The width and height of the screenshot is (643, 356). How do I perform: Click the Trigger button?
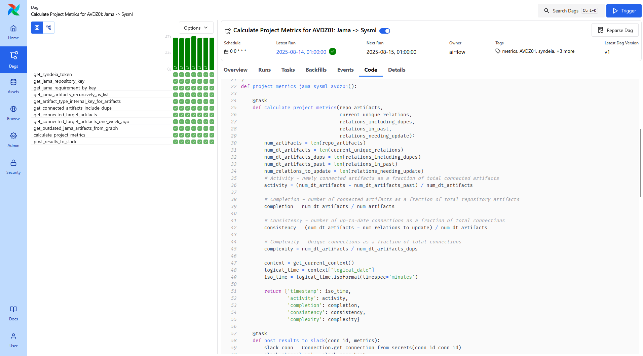624,11
